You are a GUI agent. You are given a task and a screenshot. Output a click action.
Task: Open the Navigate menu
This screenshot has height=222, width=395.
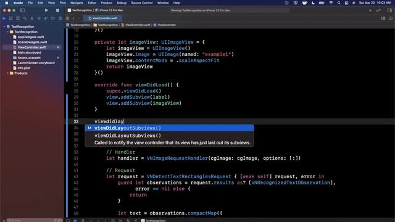[x=77, y=2]
